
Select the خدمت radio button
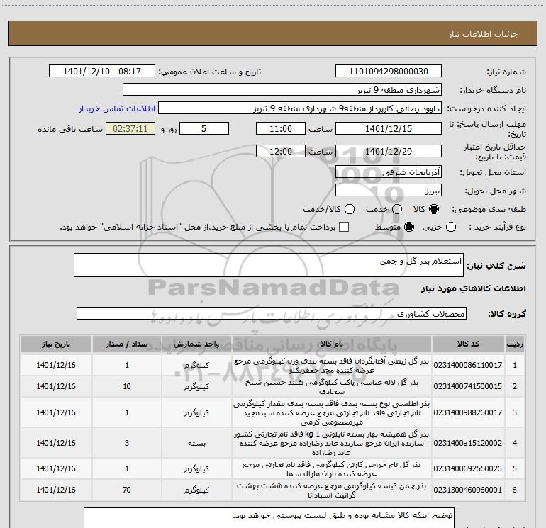(397, 209)
